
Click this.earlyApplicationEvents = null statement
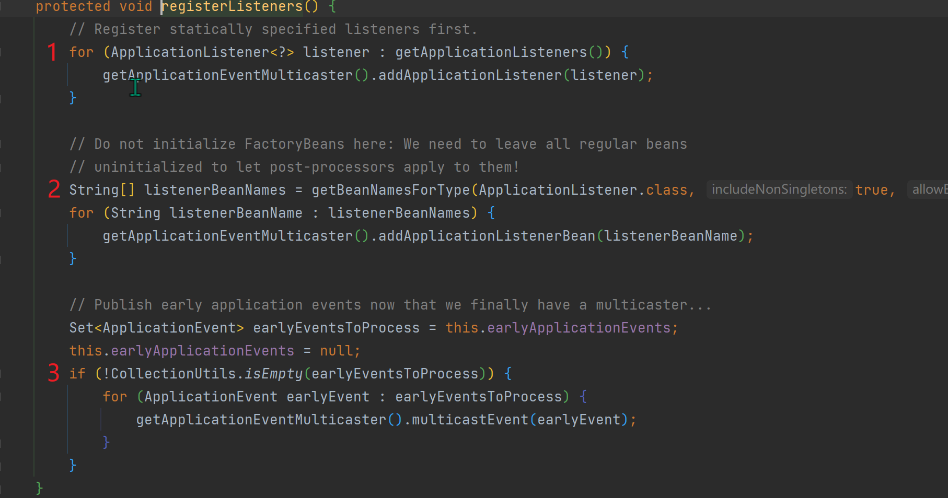point(215,351)
